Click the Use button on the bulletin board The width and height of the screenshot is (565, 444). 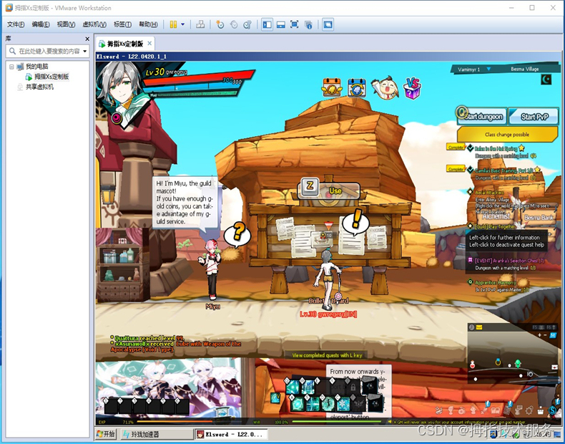click(328, 190)
